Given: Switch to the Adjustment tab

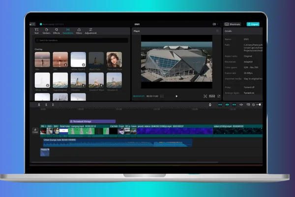Looking at the screenshot, I should coord(90,31).
